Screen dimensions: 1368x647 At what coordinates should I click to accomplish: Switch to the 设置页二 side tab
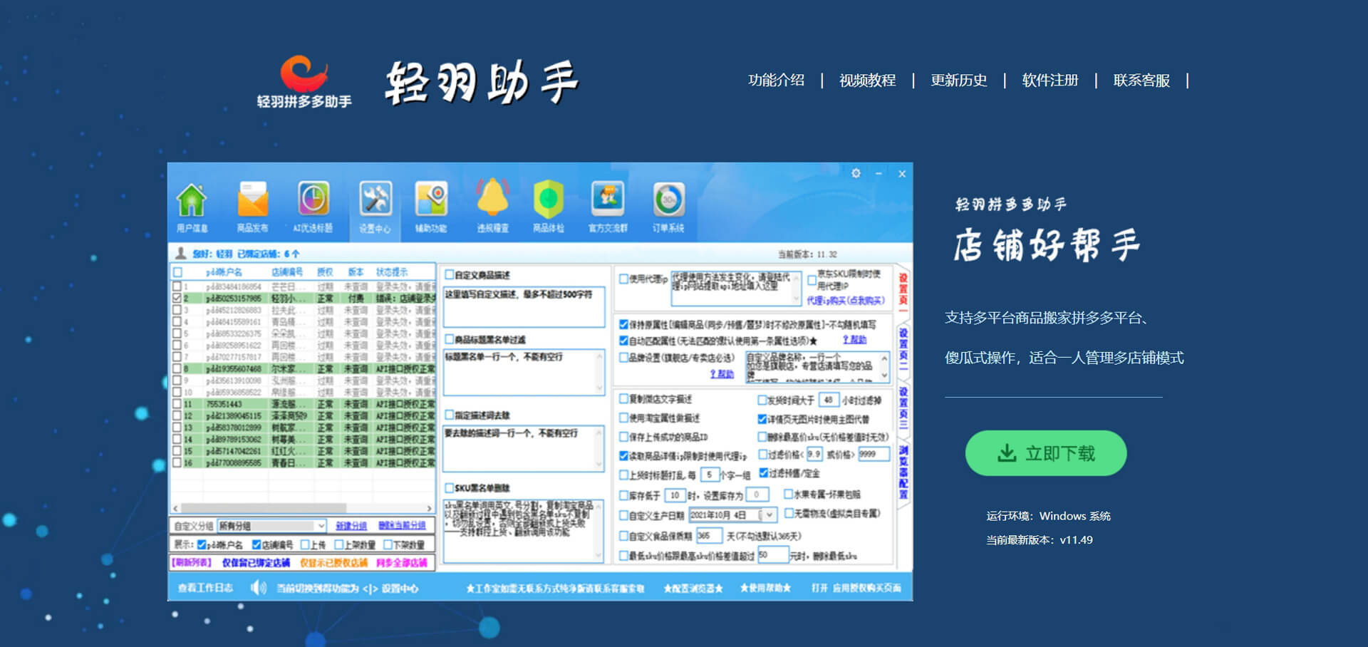(903, 349)
